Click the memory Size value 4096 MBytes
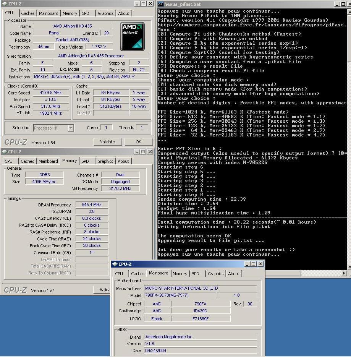 click(x=44, y=182)
